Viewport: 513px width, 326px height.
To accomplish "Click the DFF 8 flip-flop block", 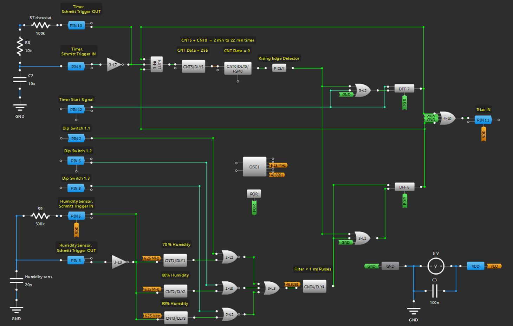I will click(x=404, y=187).
